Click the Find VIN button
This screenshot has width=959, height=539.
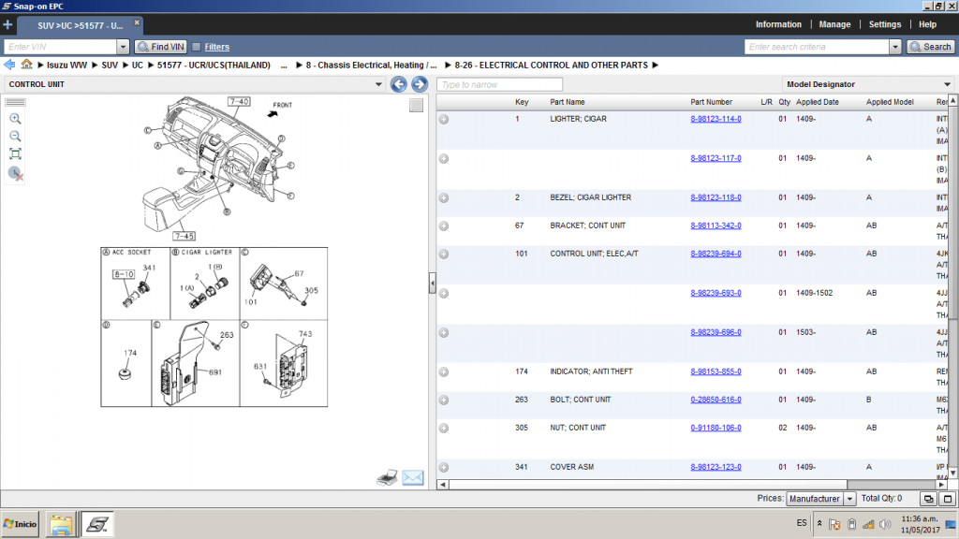[x=161, y=47]
